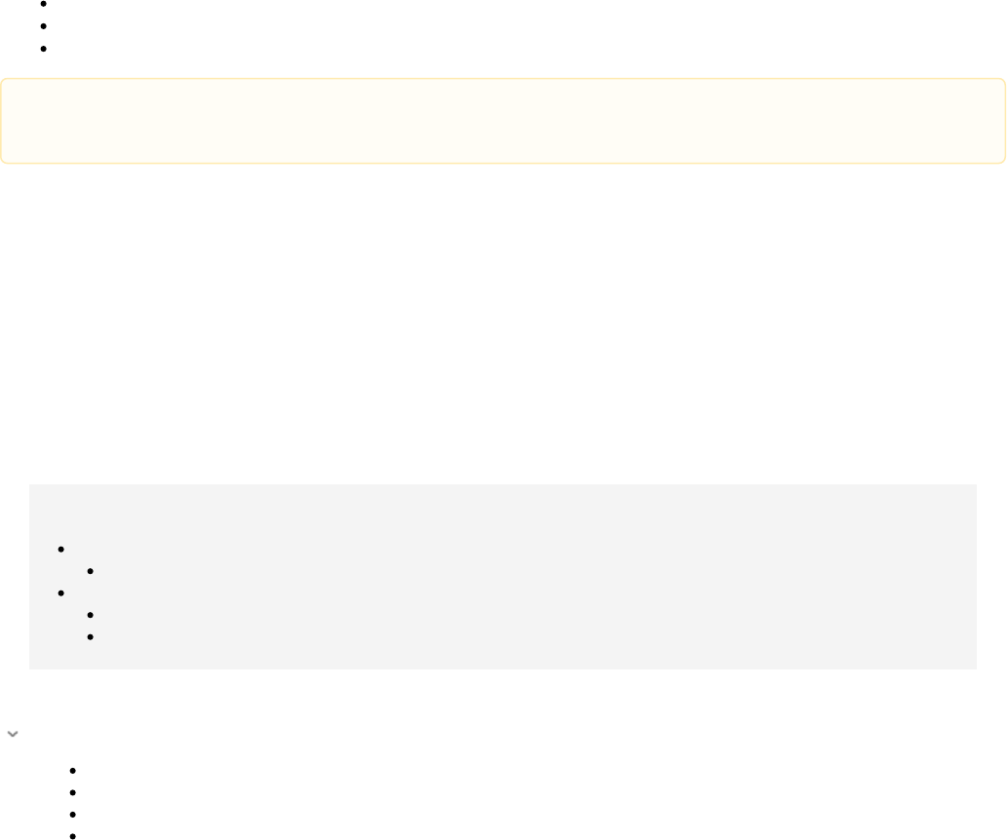Select third bullet beneath the chevron
1007x840 pixels.
tap(72, 815)
